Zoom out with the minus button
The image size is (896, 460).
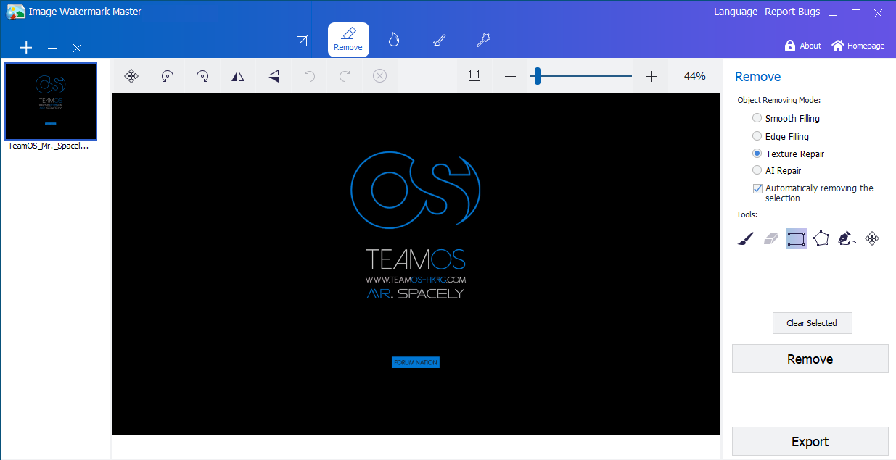click(x=510, y=76)
